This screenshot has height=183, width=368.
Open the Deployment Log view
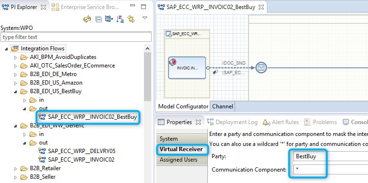click(x=232, y=122)
